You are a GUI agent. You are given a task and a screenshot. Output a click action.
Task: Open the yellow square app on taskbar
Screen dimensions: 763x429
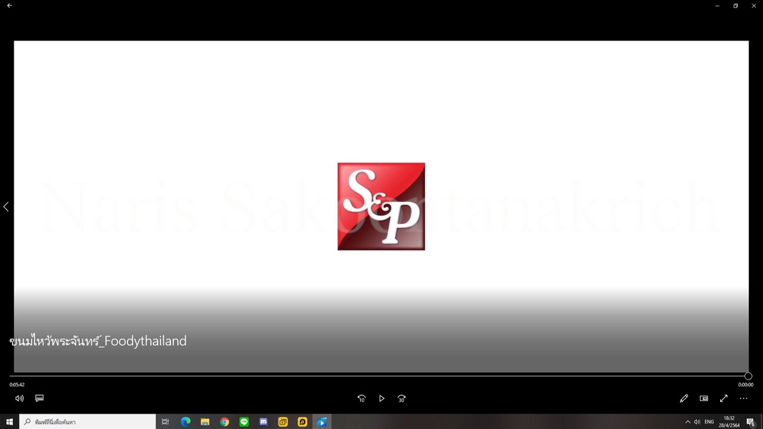[283, 422]
